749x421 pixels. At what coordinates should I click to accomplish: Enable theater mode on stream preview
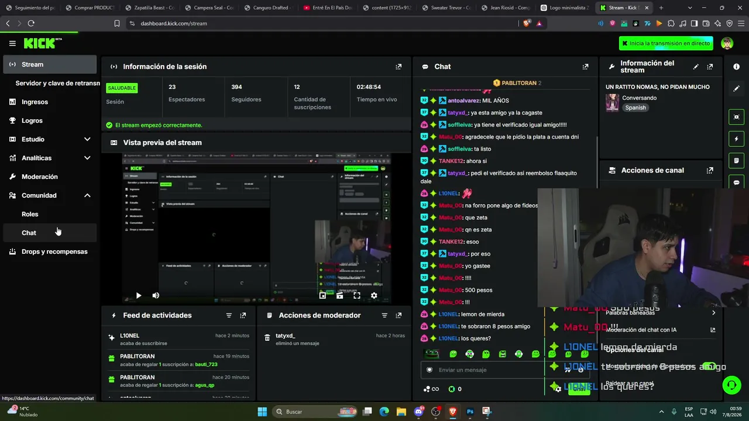tap(339, 296)
